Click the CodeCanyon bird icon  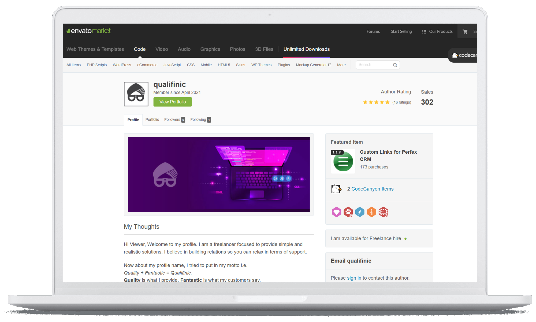coord(336,189)
